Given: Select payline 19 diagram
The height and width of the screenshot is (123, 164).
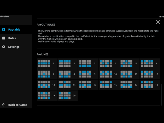Looking at the screenshot, I should tap(44, 96).
